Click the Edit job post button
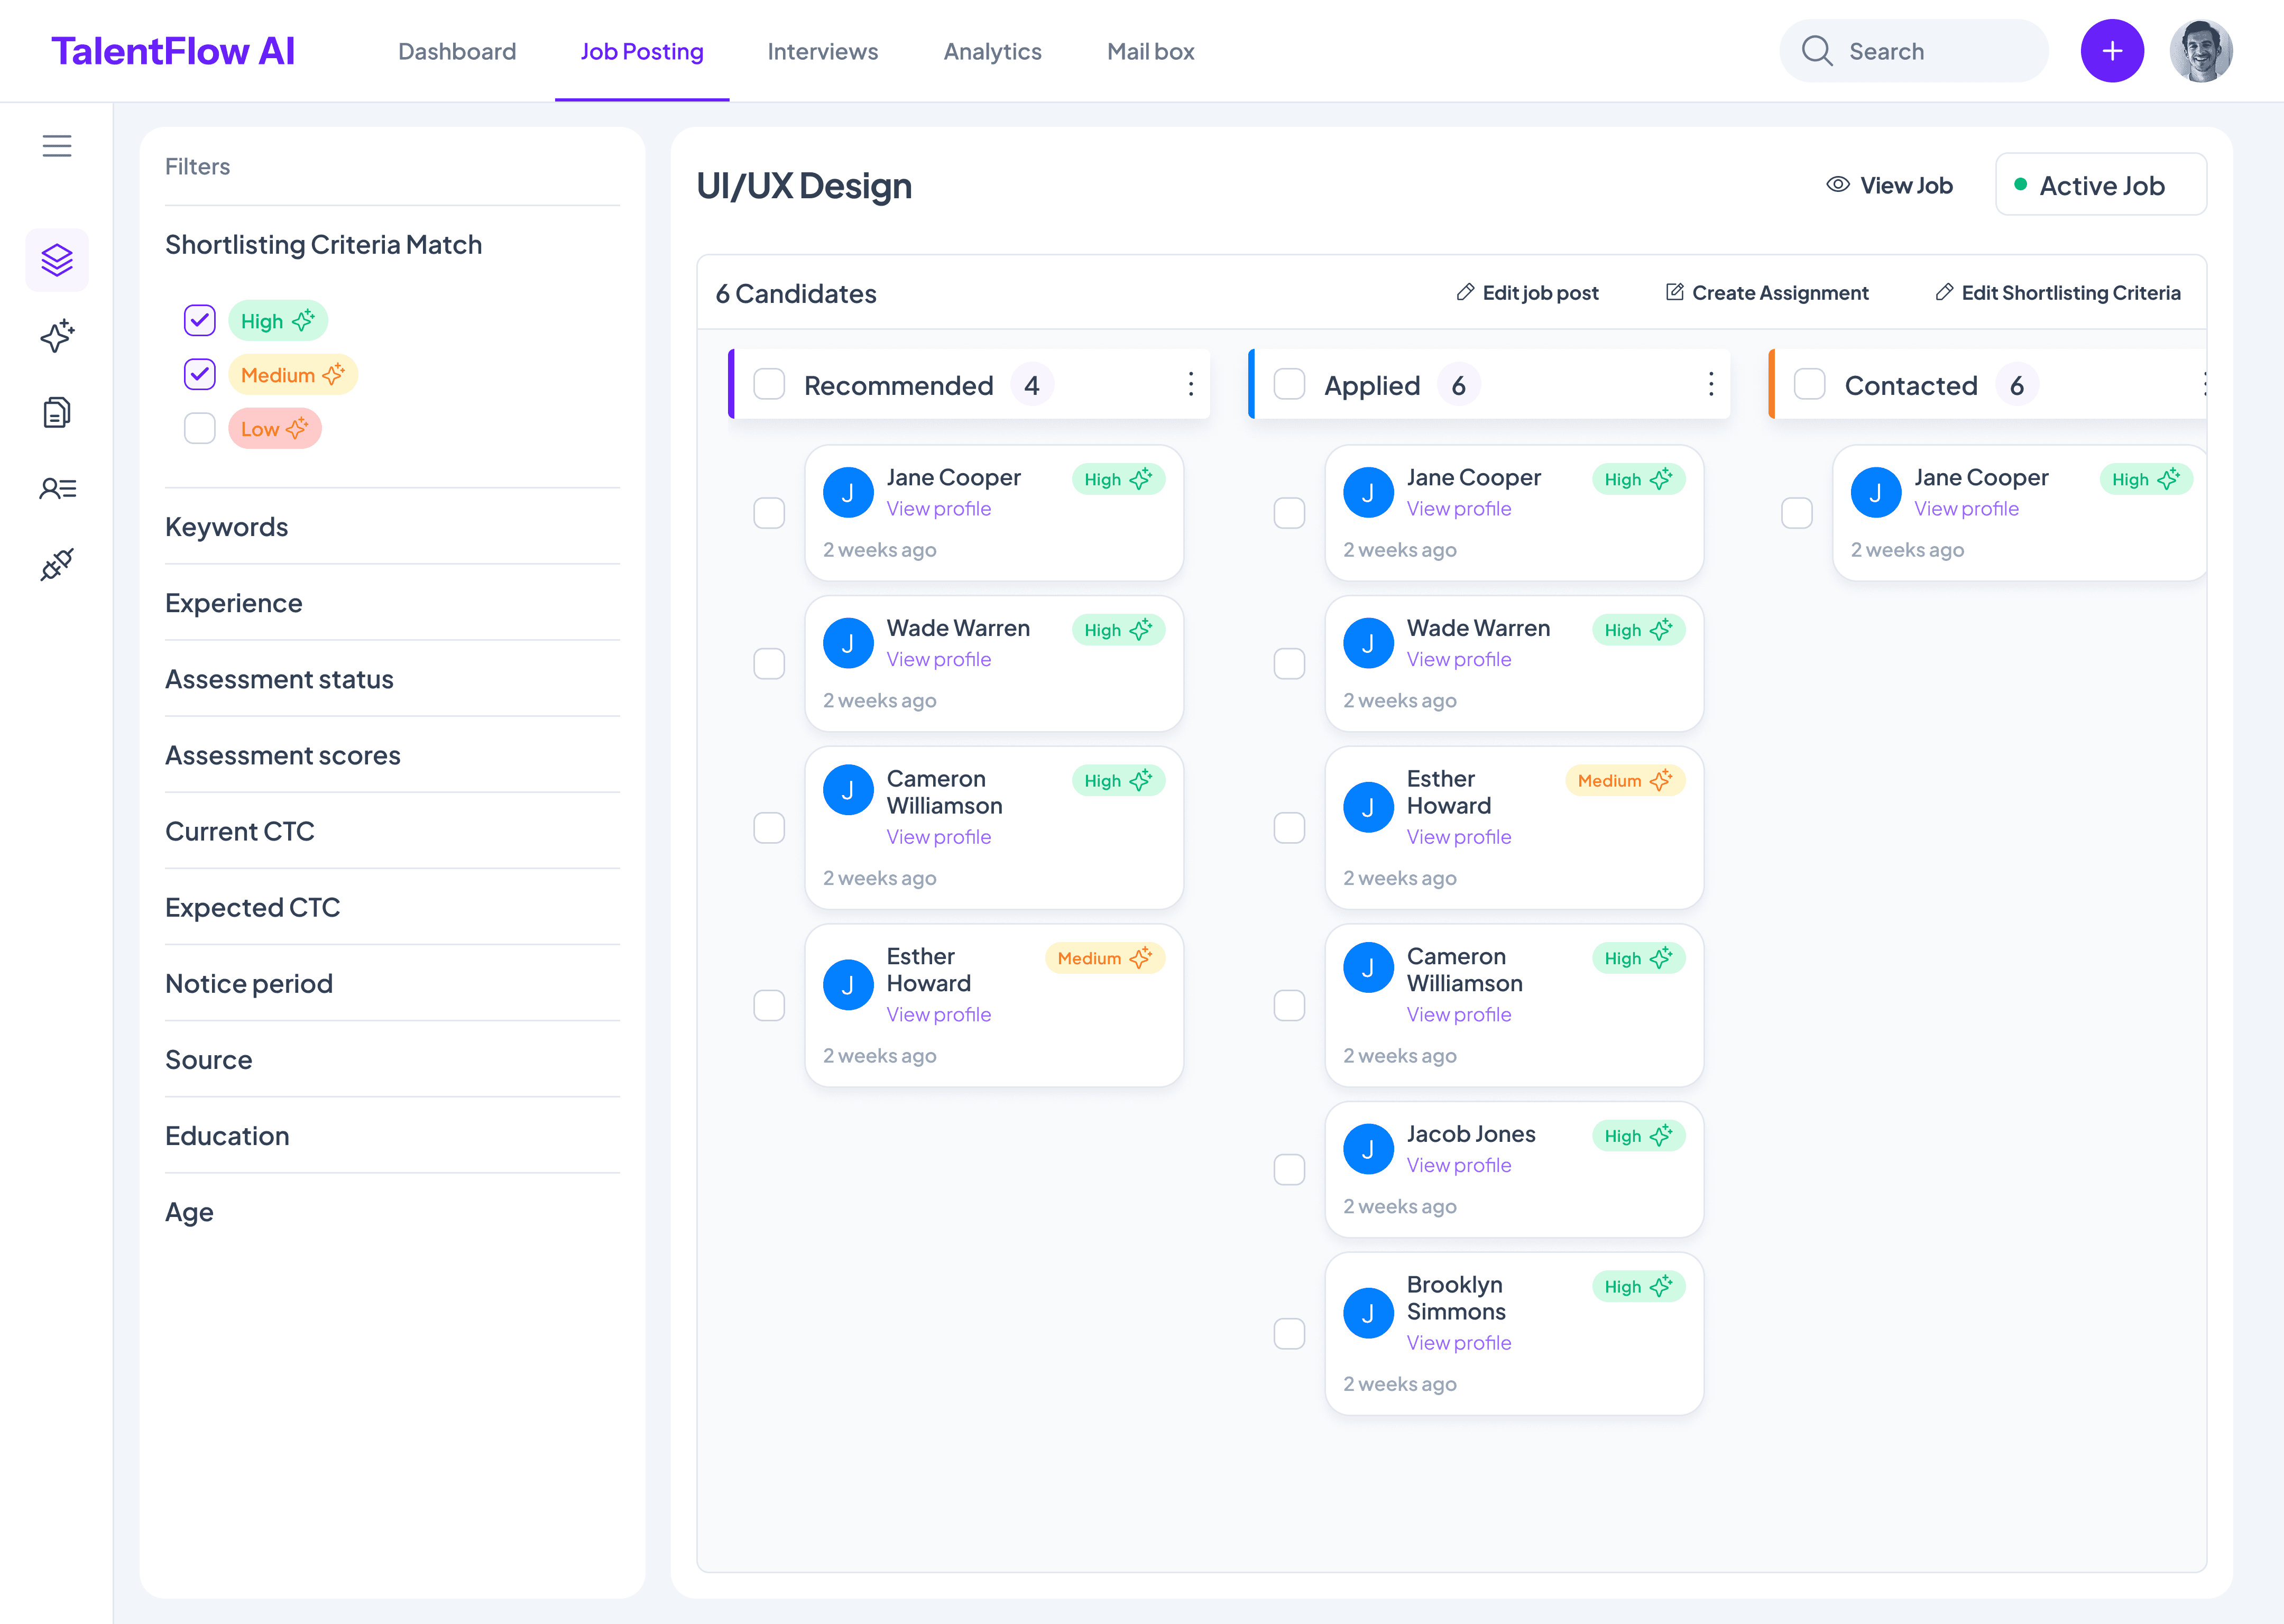 [1527, 293]
